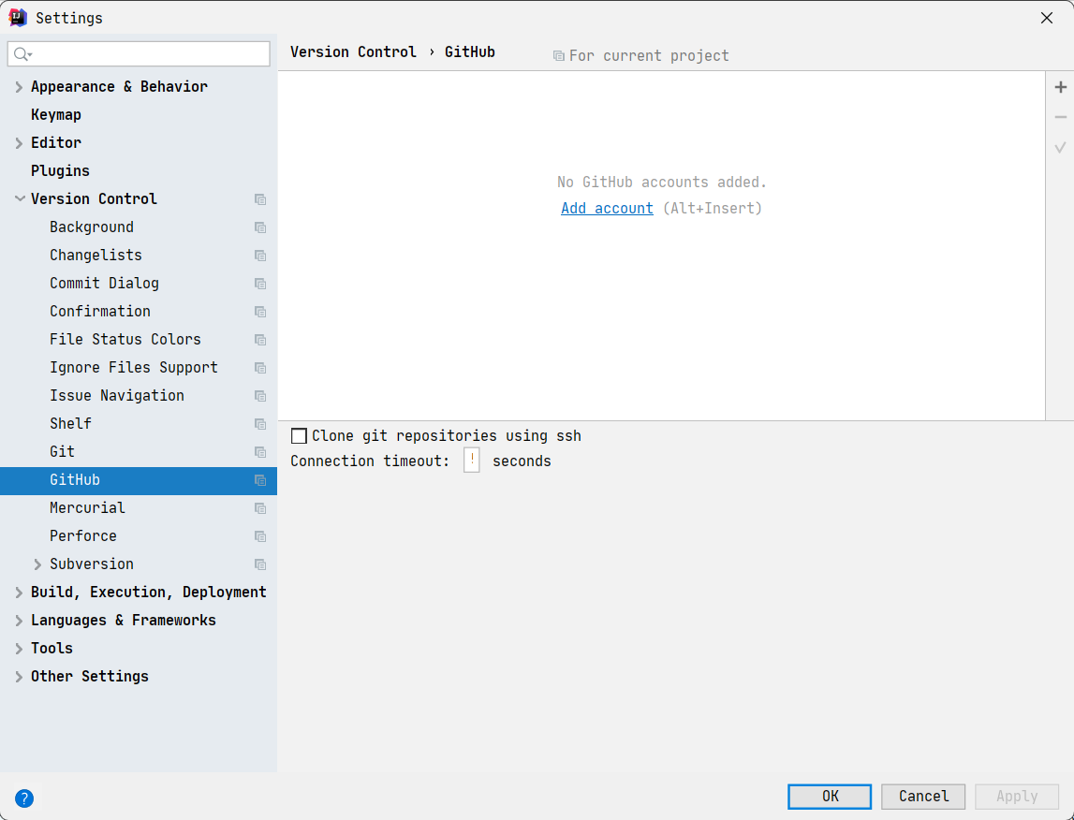This screenshot has width=1074, height=820.
Task: Click the minus remove account icon
Action: 1060,117
